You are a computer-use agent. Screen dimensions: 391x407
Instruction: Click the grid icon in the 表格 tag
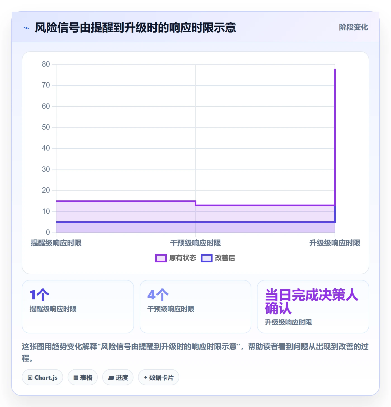pos(76,378)
